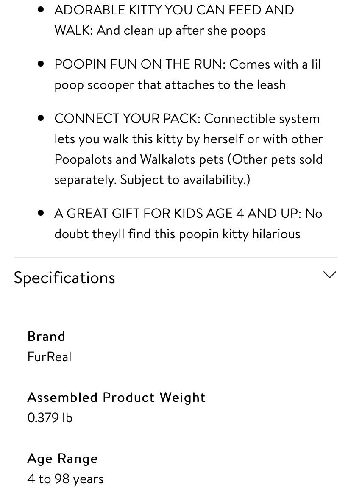Click the Age Range label
This screenshot has width=351, height=504.
tap(63, 459)
